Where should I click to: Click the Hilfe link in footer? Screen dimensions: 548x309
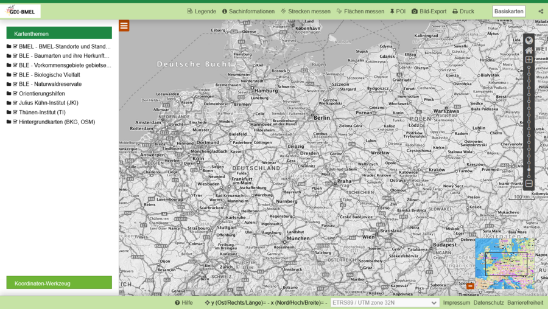point(187,303)
